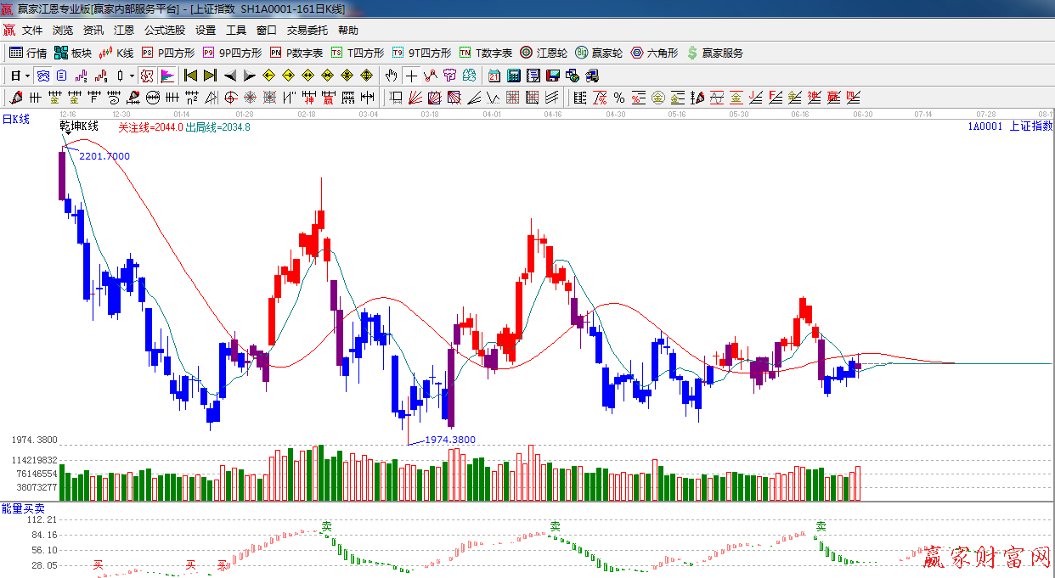The height and width of the screenshot is (578, 1055).
Task: Click the 板块 sector toolbar button
Action: [x=73, y=53]
